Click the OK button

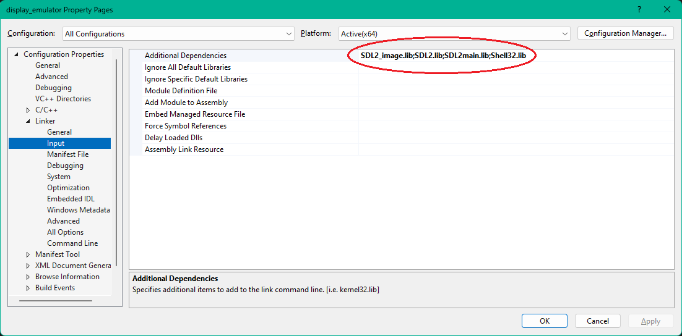(544, 321)
